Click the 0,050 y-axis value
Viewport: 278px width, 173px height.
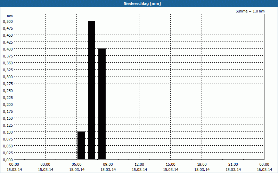point(8,146)
